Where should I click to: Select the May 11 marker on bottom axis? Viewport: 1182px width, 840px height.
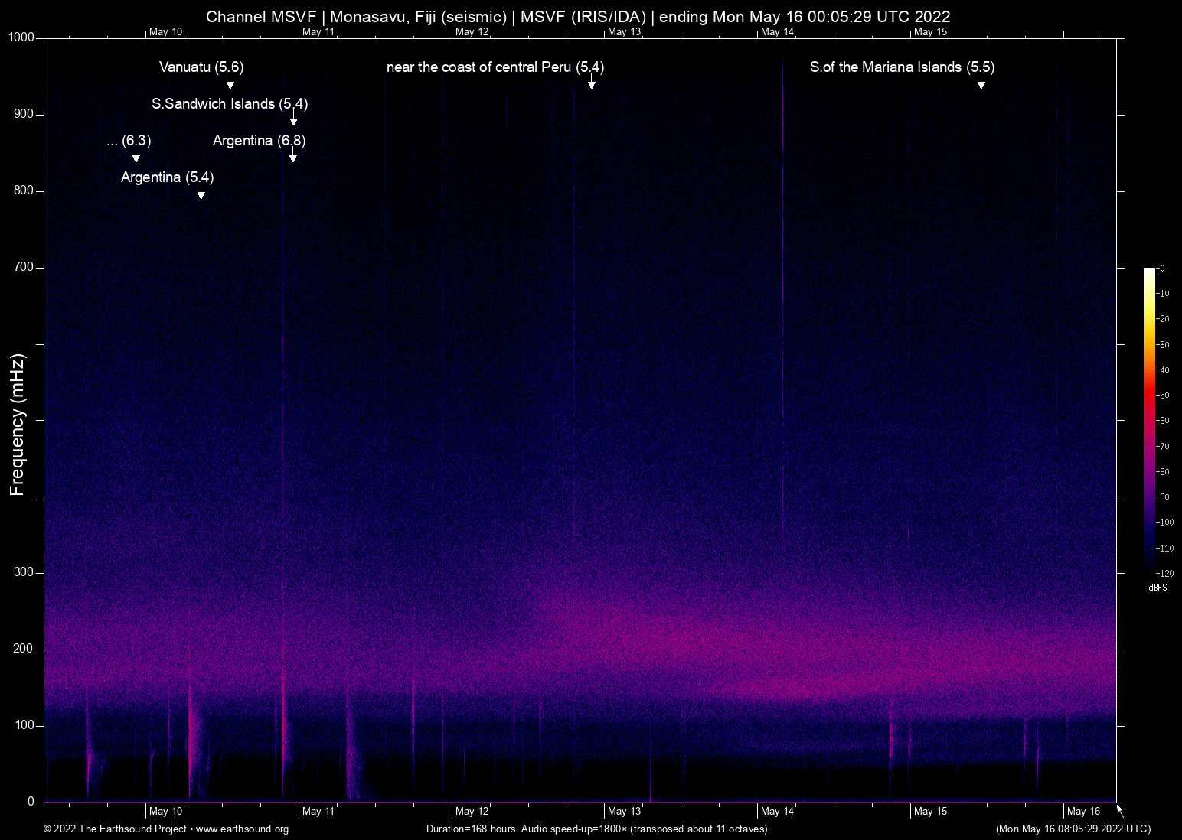[318, 812]
